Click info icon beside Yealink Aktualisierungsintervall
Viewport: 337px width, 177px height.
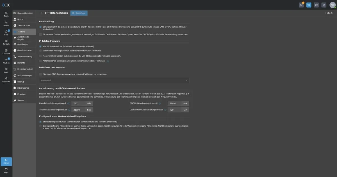[69, 110]
